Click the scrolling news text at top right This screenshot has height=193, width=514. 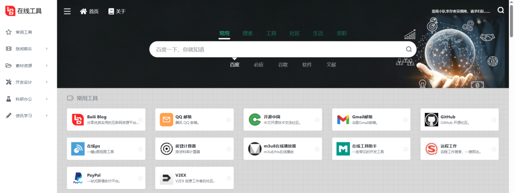[461, 11]
